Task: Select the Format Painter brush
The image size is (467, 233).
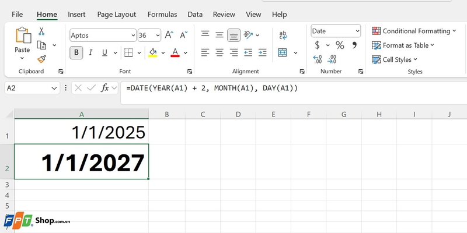Action: pyautogui.click(x=41, y=59)
